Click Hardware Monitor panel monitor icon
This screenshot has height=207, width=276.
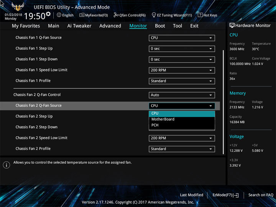pos(232,25)
